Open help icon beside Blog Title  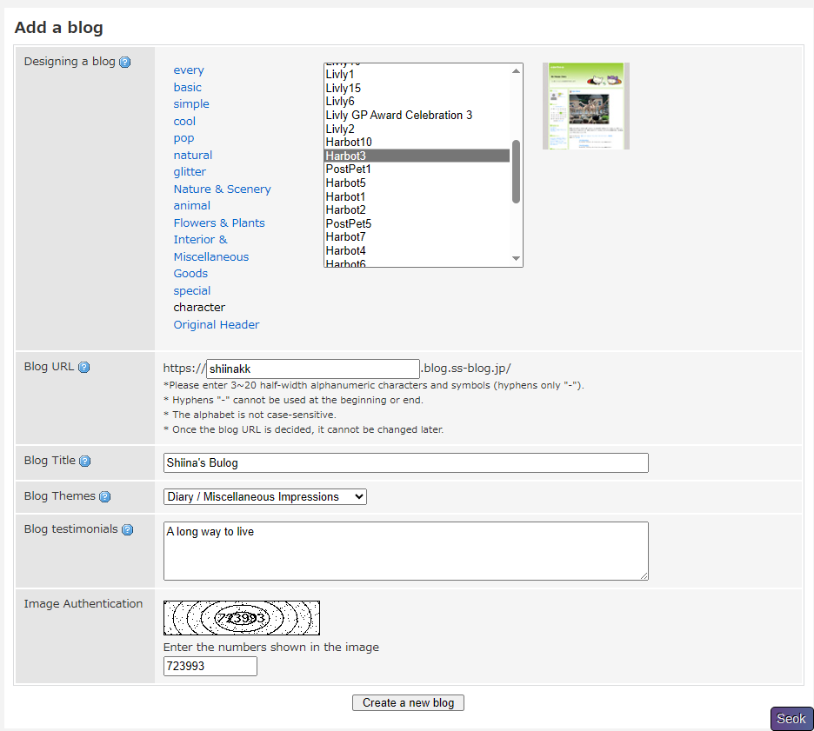pos(85,462)
